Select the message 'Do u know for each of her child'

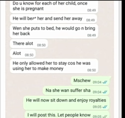(x=54, y=7)
